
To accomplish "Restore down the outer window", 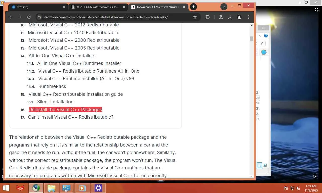I will coord(306,2).
